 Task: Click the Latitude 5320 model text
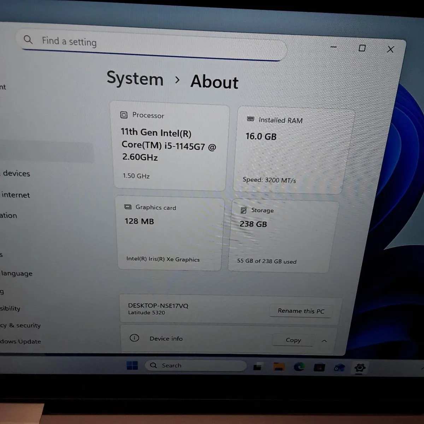point(146,313)
